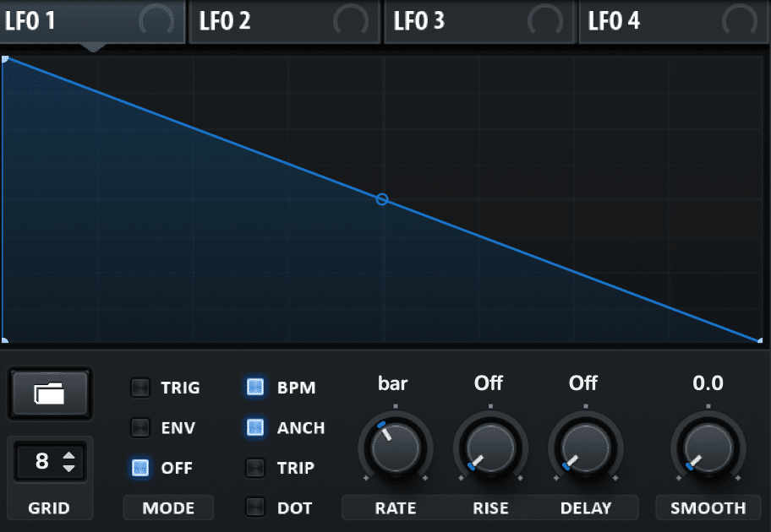Click the RATE knob

[x=396, y=448]
